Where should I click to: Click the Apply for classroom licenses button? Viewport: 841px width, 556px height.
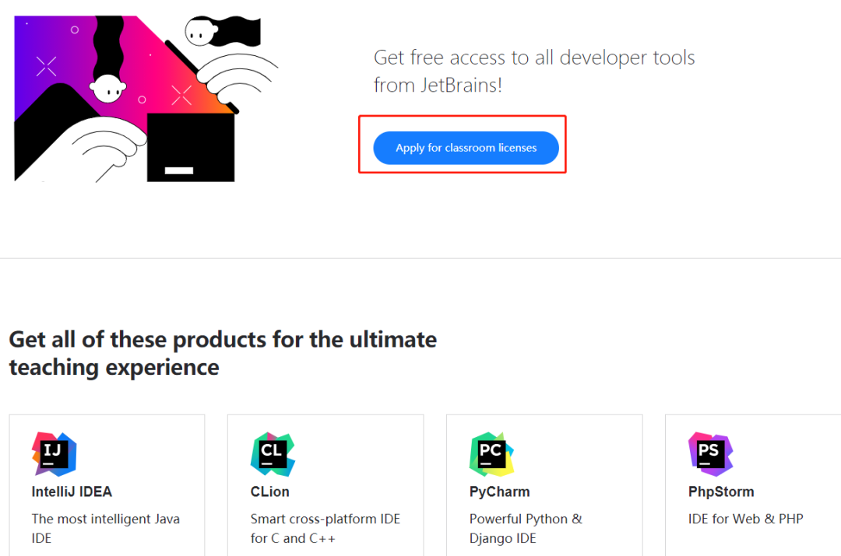click(x=466, y=148)
